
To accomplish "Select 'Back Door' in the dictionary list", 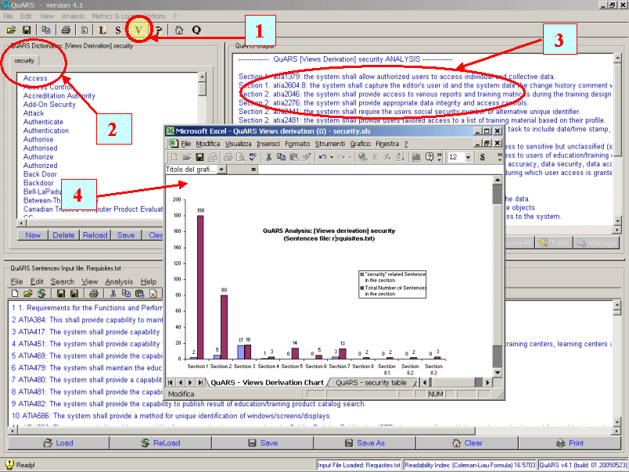I will pyautogui.click(x=40, y=174).
